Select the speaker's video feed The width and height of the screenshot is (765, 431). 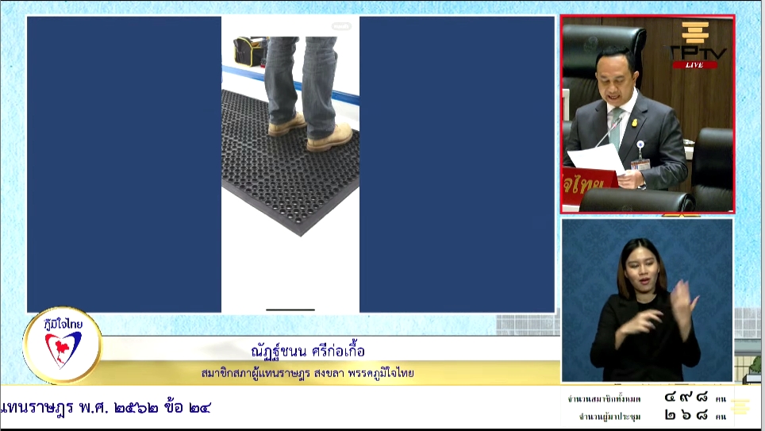[647, 114]
